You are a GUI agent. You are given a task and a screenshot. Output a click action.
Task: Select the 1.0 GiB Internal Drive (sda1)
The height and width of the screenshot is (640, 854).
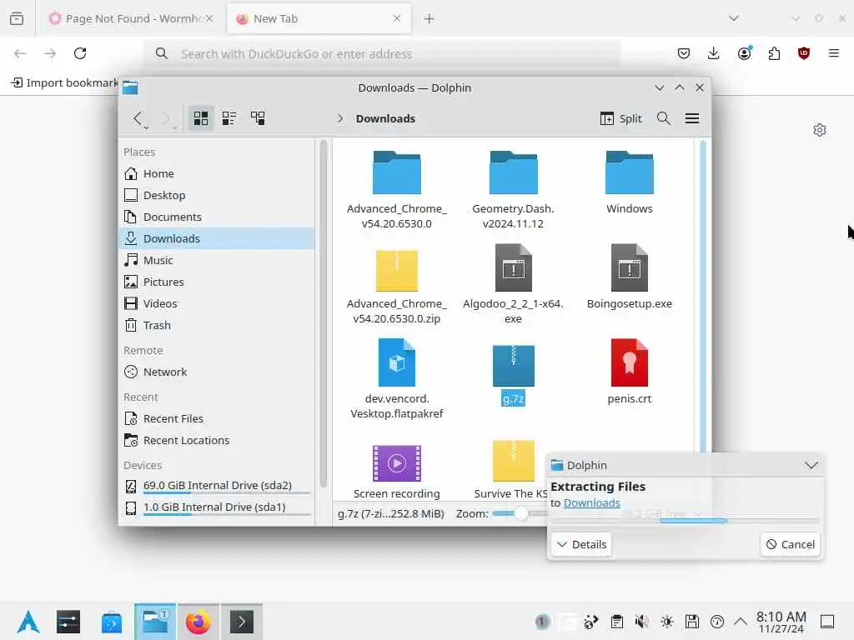pyautogui.click(x=217, y=507)
